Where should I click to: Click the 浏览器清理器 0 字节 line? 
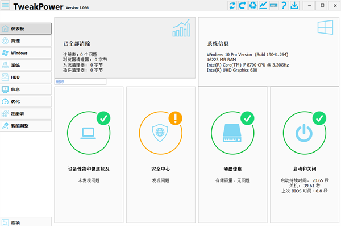tap(85, 60)
